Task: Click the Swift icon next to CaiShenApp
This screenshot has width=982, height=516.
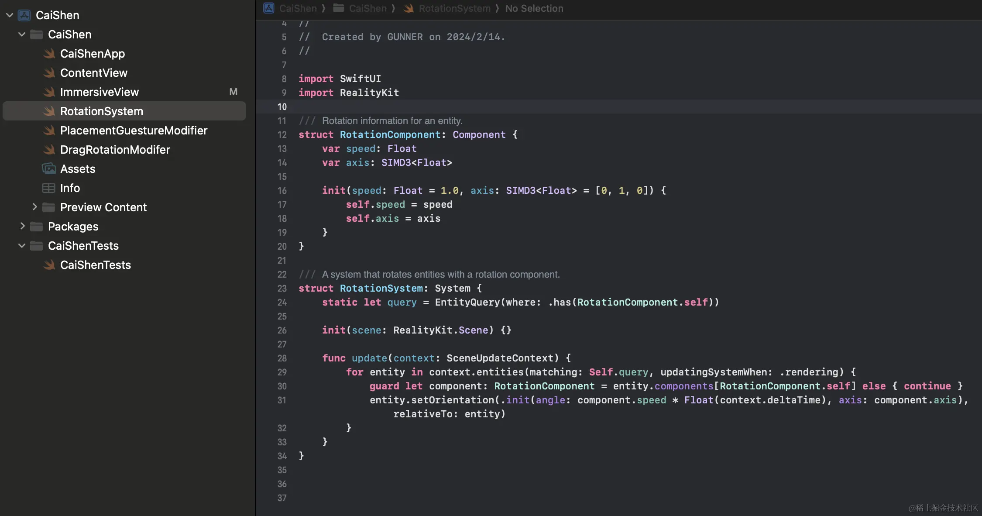Action: point(49,54)
